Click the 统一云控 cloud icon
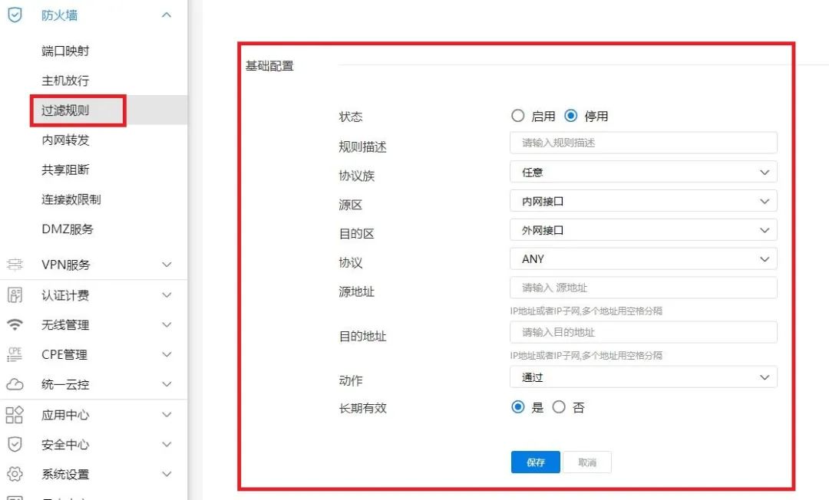Image resolution: width=829 pixels, height=500 pixels. click(x=14, y=384)
